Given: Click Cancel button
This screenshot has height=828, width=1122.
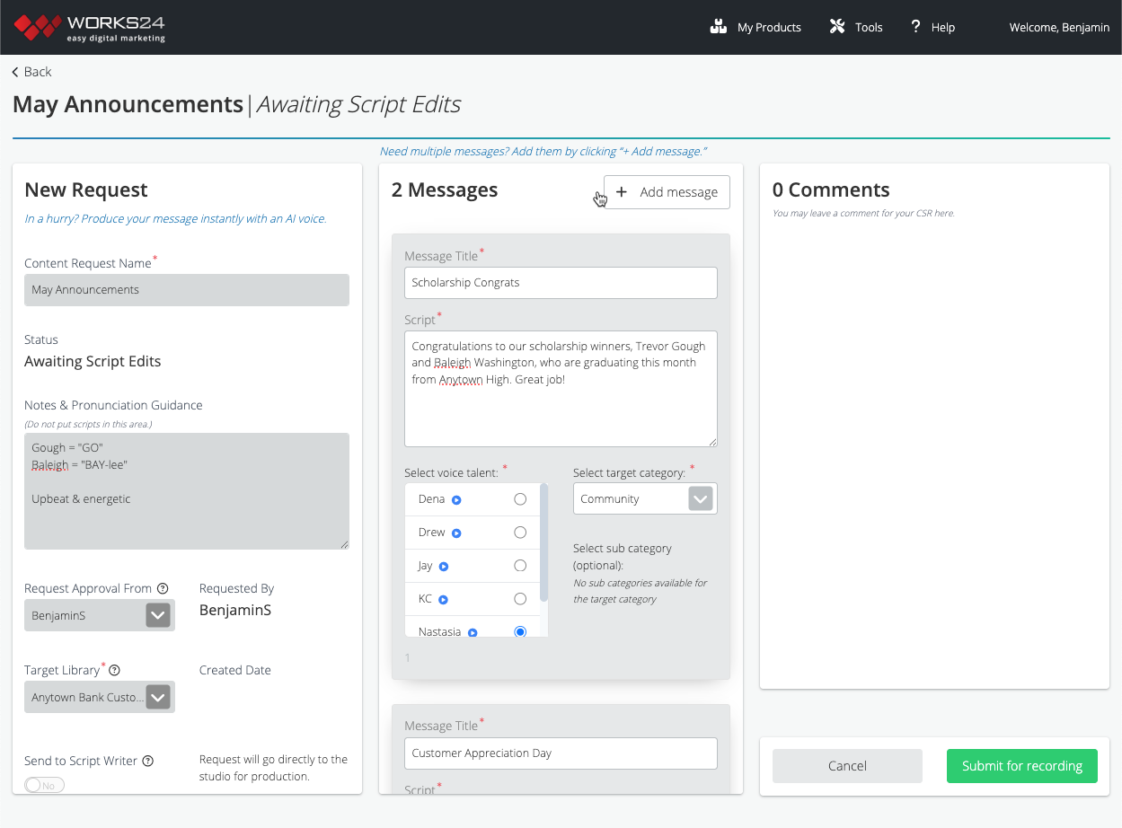Looking at the screenshot, I should [847, 766].
